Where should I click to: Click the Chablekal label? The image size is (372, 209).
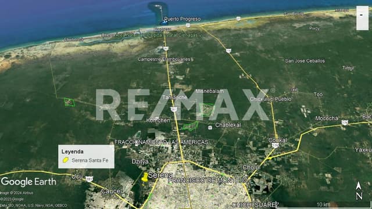click(228, 125)
